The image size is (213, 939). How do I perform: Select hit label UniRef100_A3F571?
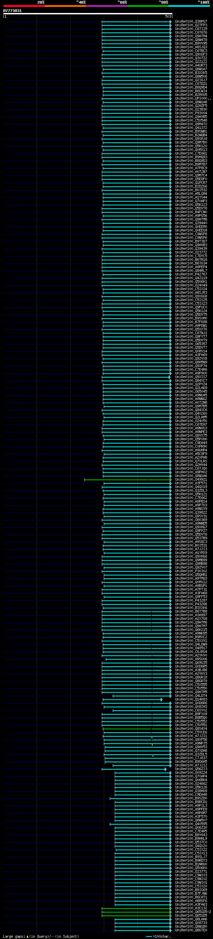pyautogui.click(x=191, y=483)
